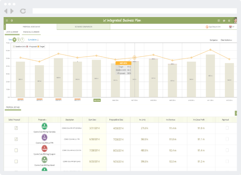Click the browser address bar

click(135, 11)
